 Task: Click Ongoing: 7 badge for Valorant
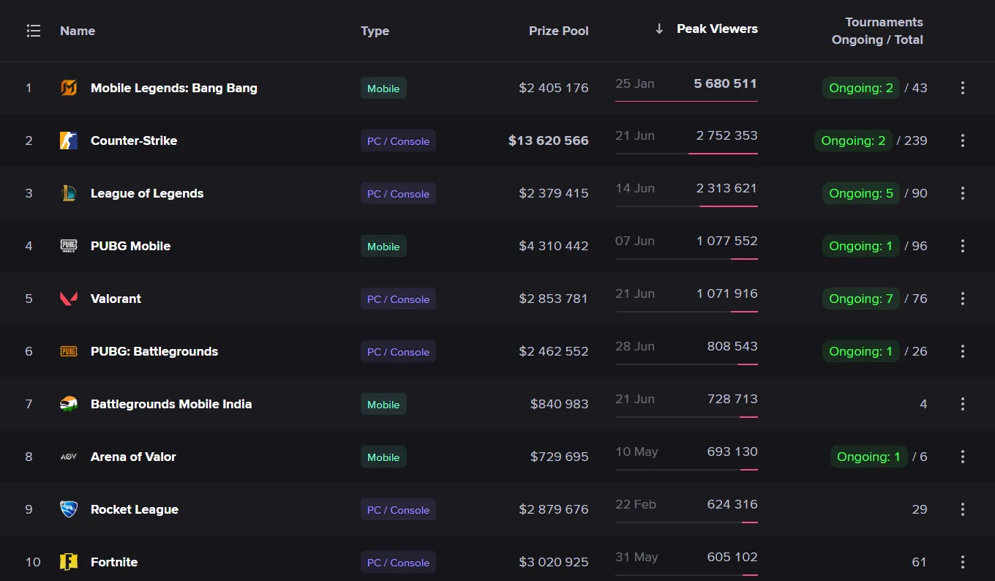(x=861, y=299)
